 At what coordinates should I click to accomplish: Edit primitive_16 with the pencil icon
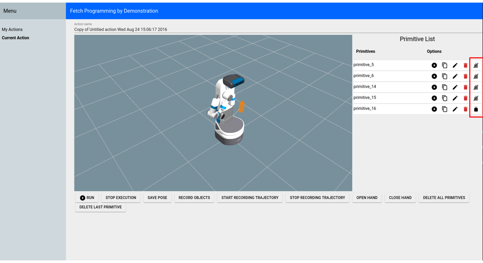(x=455, y=109)
